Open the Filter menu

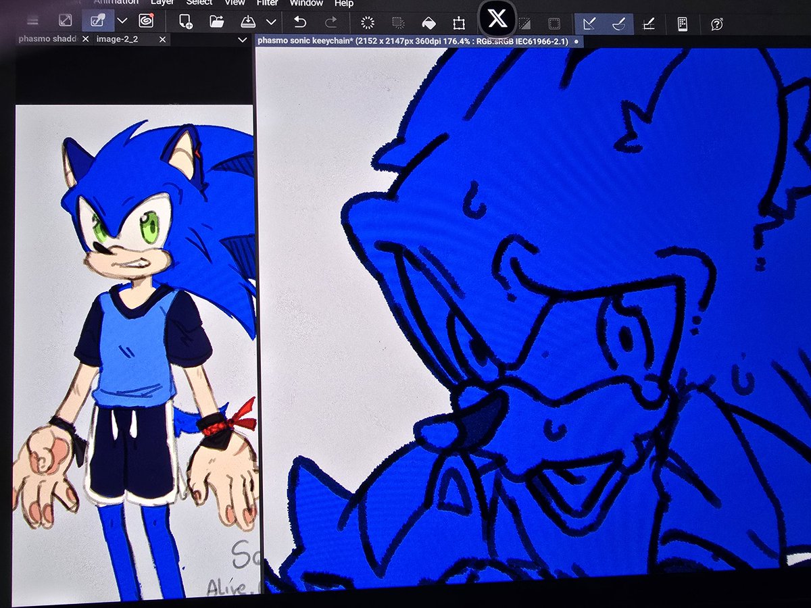coord(268,3)
